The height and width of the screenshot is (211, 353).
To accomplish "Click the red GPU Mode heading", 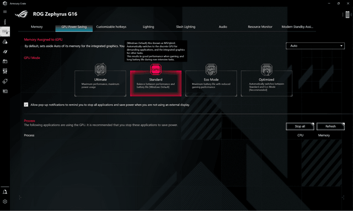I will coord(32,58).
